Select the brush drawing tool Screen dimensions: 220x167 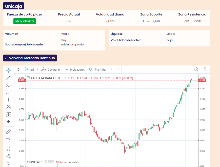[8, 92]
